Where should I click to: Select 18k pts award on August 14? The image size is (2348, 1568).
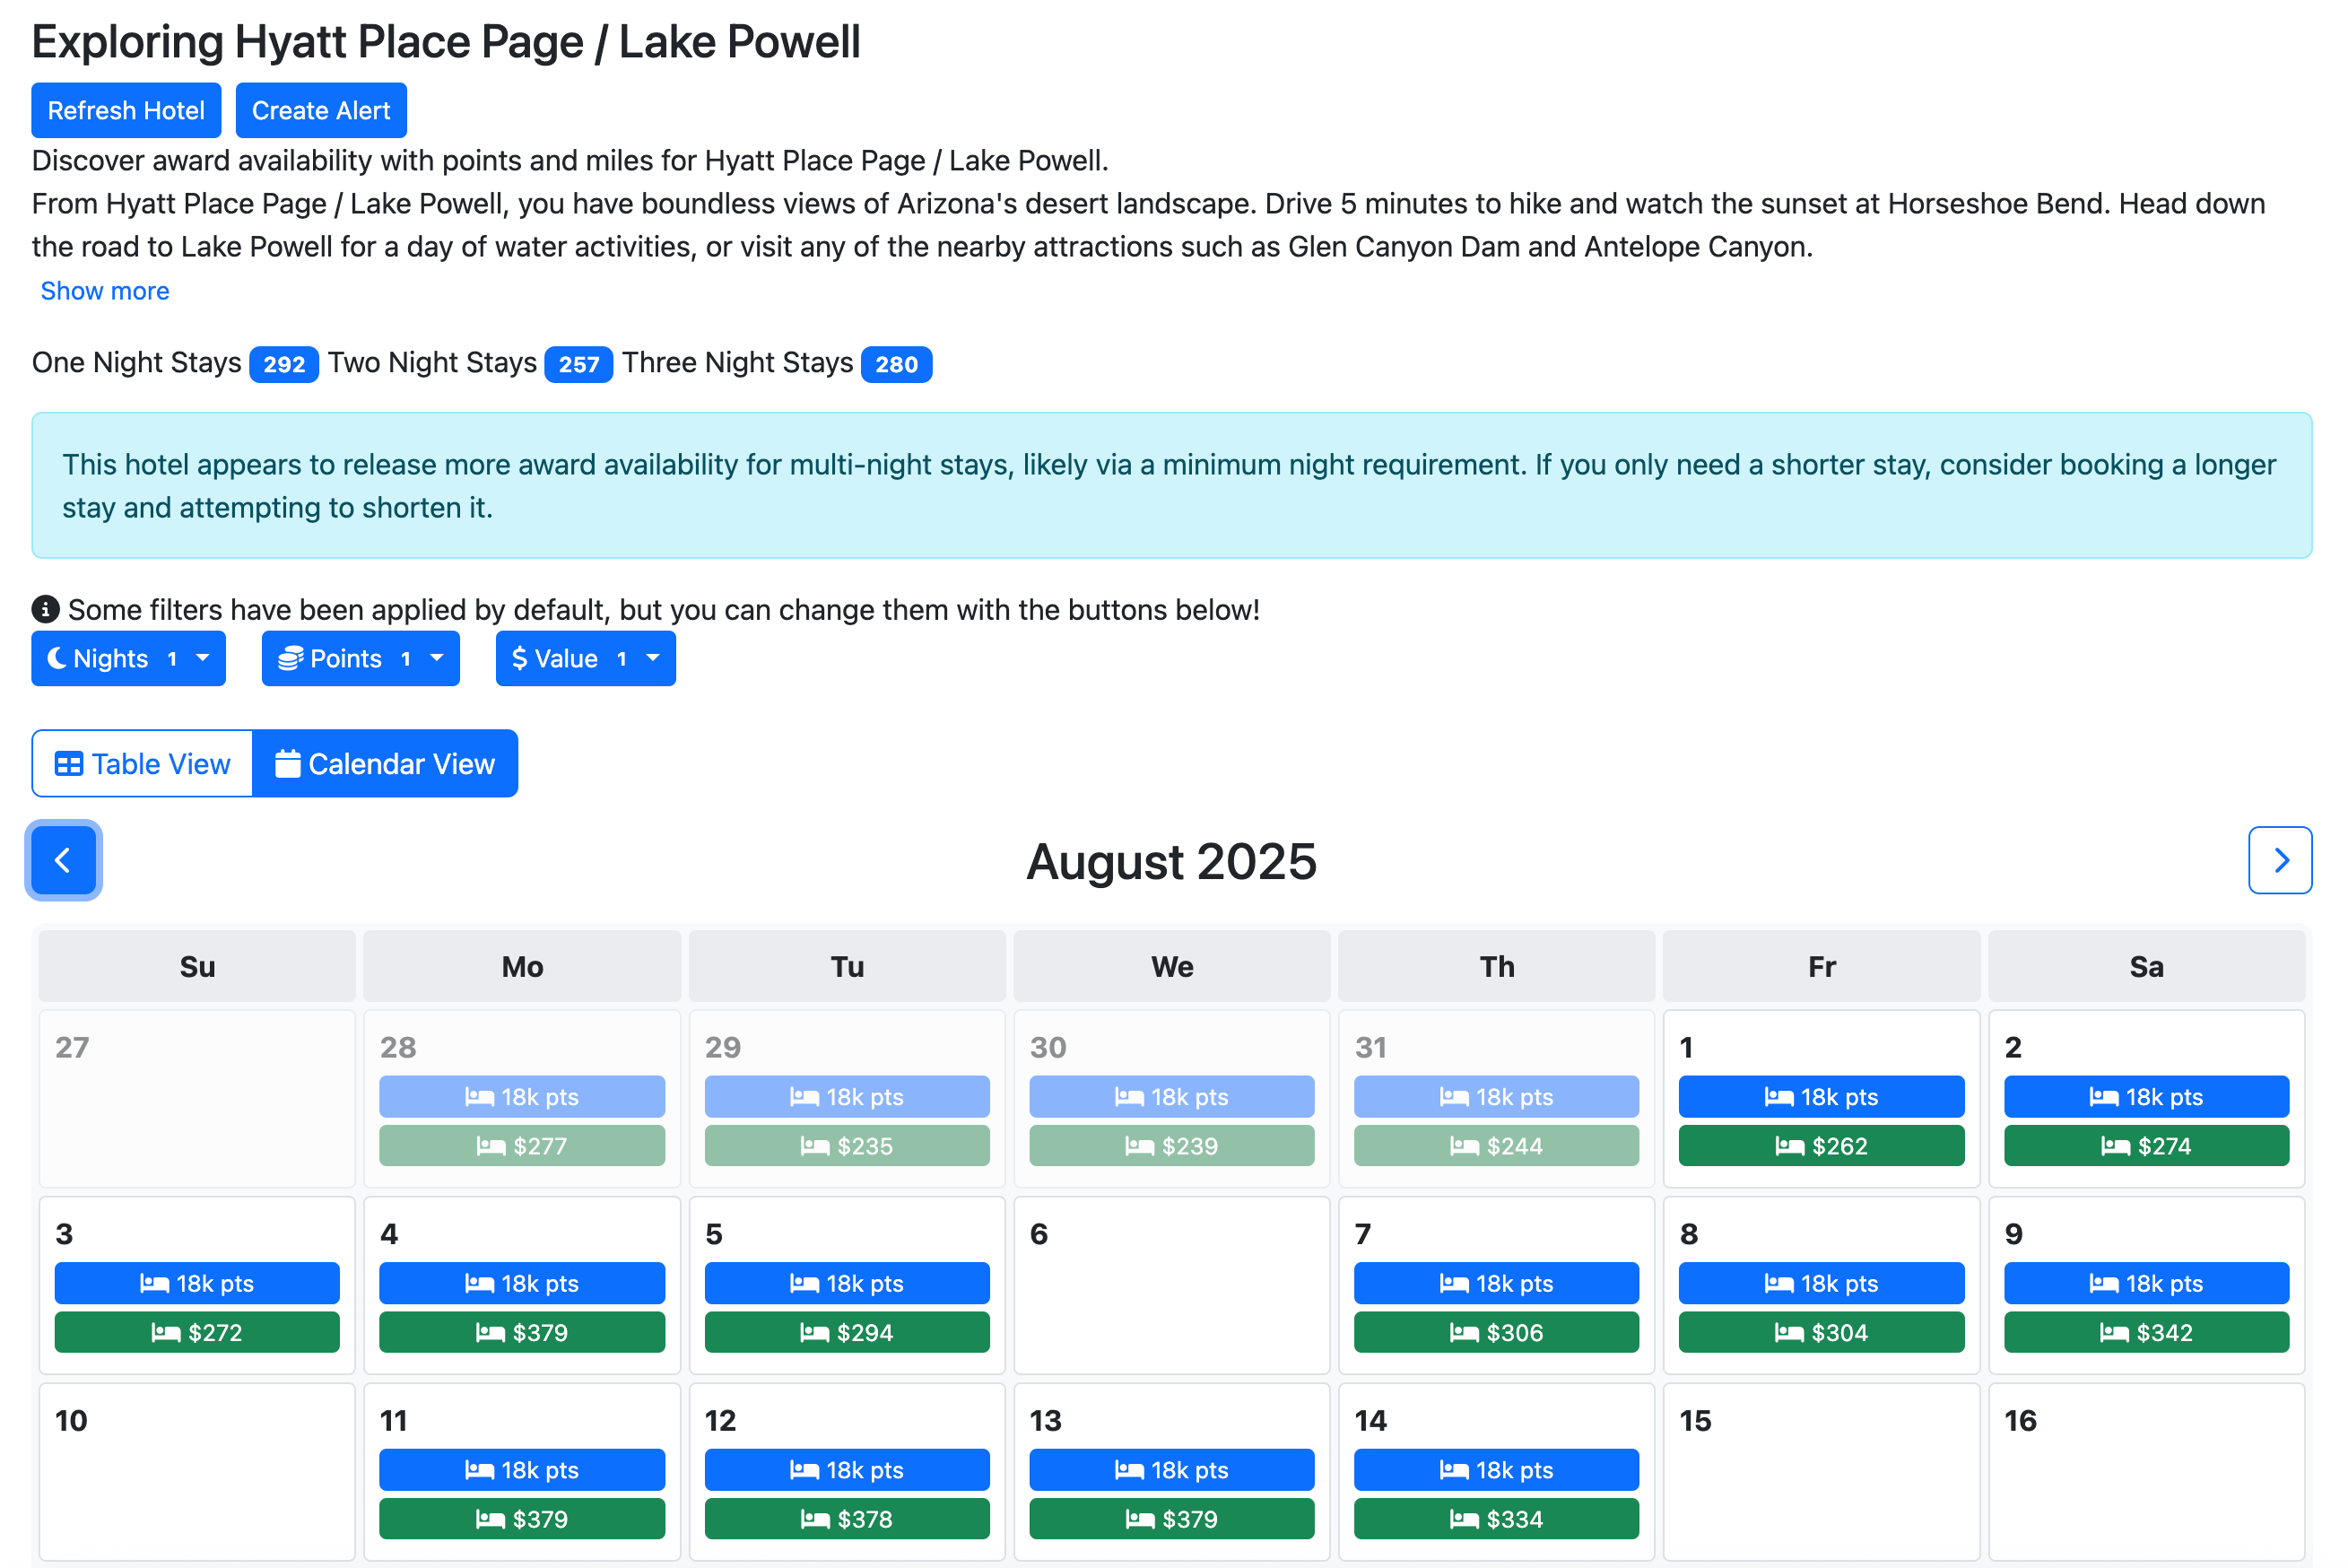click(x=1496, y=1470)
